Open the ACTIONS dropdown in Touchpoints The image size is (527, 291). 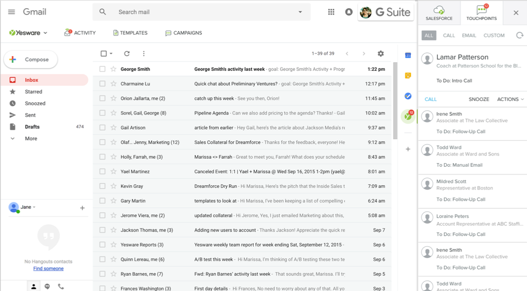510,99
